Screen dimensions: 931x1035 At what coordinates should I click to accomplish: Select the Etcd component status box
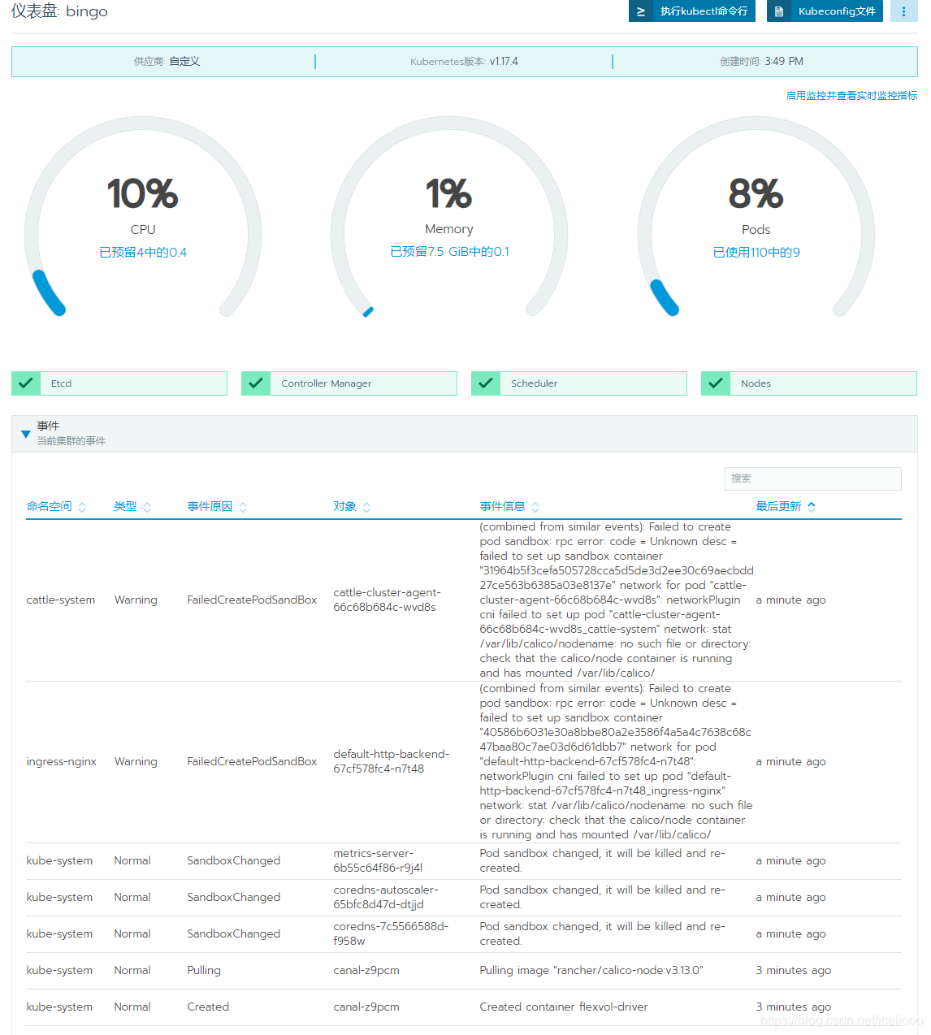(119, 383)
